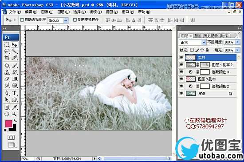Select the Pen tool
This screenshot has height=162, width=244.
pos(7,93)
